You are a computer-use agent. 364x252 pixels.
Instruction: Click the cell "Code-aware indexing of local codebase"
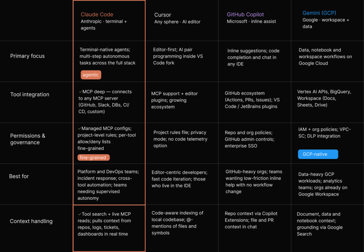177,223
